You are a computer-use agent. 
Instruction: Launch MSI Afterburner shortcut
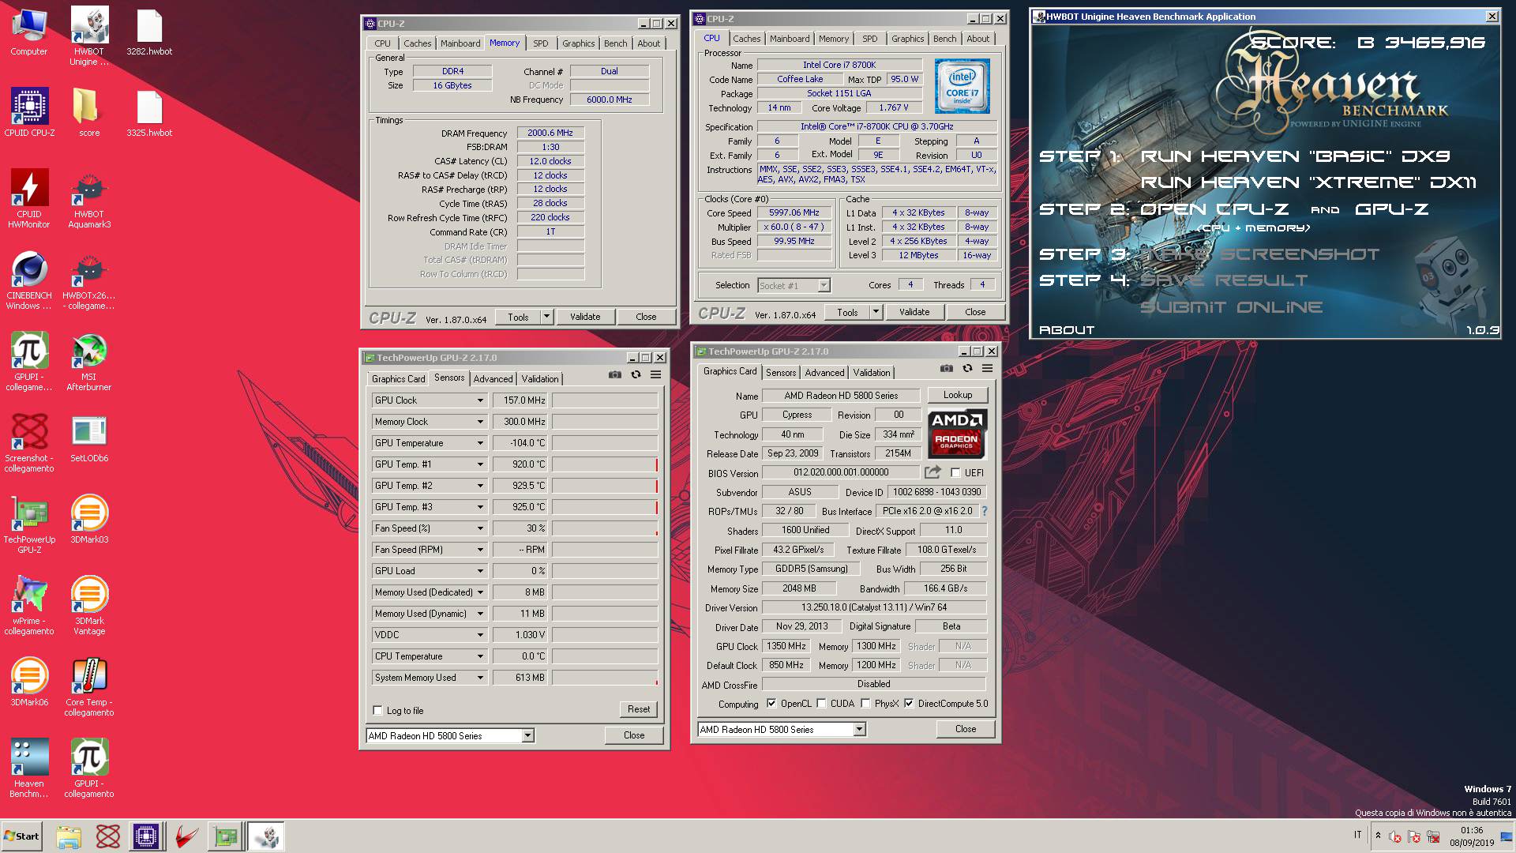click(x=89, y=362)
